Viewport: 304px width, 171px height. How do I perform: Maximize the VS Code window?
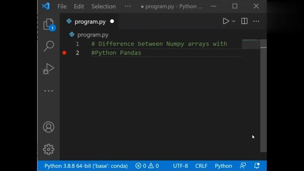pyautogui.click(x=235, y=6)
